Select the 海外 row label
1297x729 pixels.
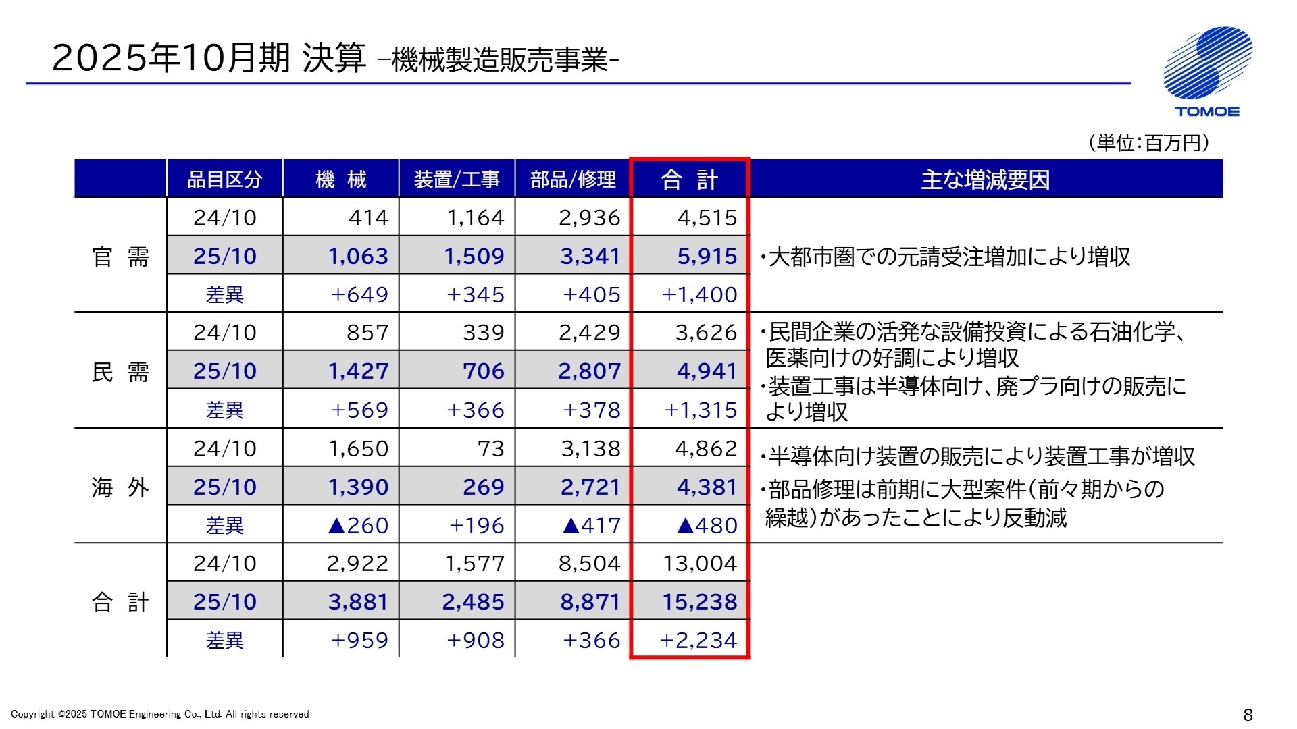[x=120, y=487]
